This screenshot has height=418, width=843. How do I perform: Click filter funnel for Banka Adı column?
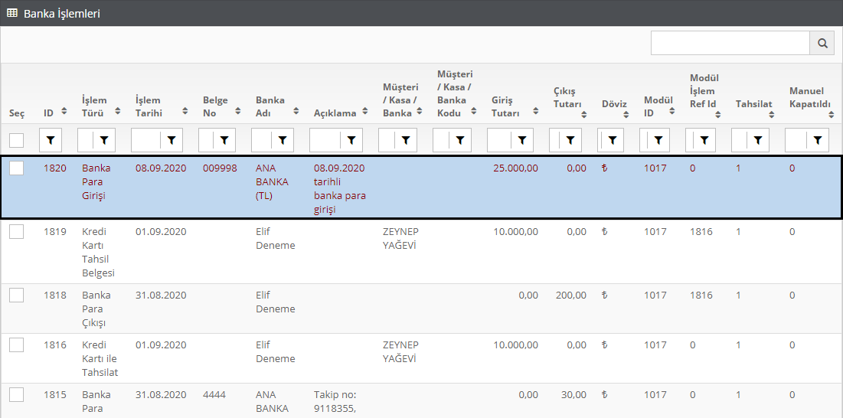tap(283, 140)
